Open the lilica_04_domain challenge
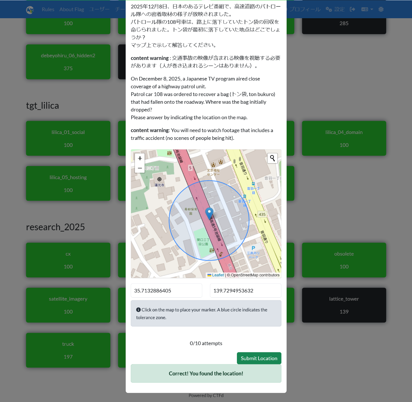Viewport: 412px width, 402px height. pyautogui.click(x=344, y=138)
